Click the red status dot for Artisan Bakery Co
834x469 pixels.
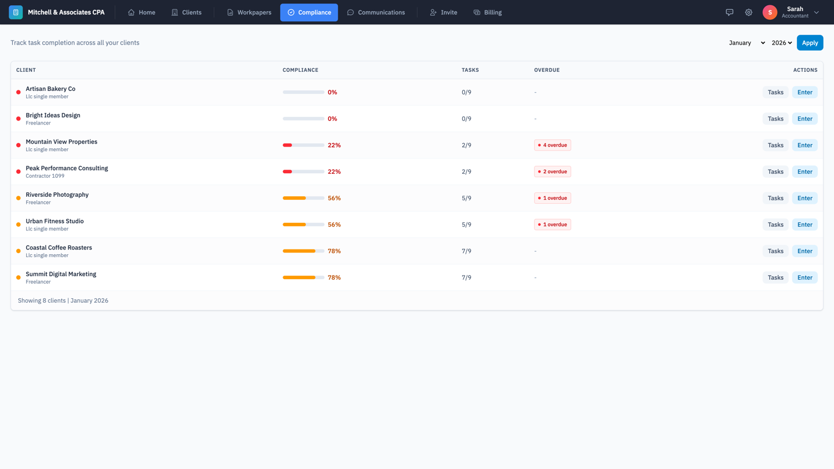pyautogui.click(x=17, y=91)
